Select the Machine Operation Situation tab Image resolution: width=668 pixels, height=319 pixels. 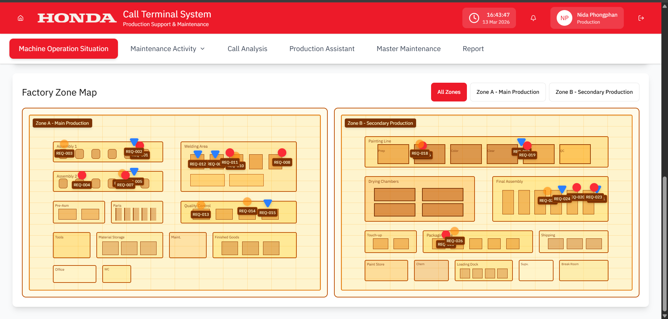click(x=64, y=49)
